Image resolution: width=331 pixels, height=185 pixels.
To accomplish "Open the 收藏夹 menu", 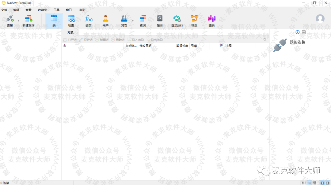I will (x=42, y=10).
